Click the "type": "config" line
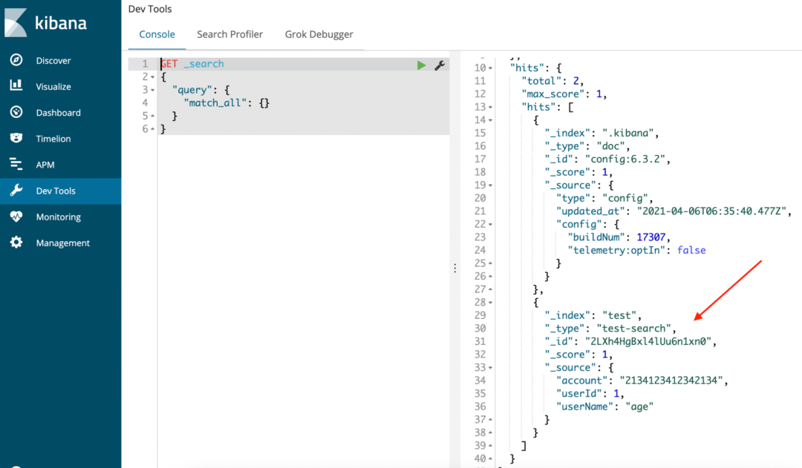Screen dimensions: 802x468 [x=604, y=198]
